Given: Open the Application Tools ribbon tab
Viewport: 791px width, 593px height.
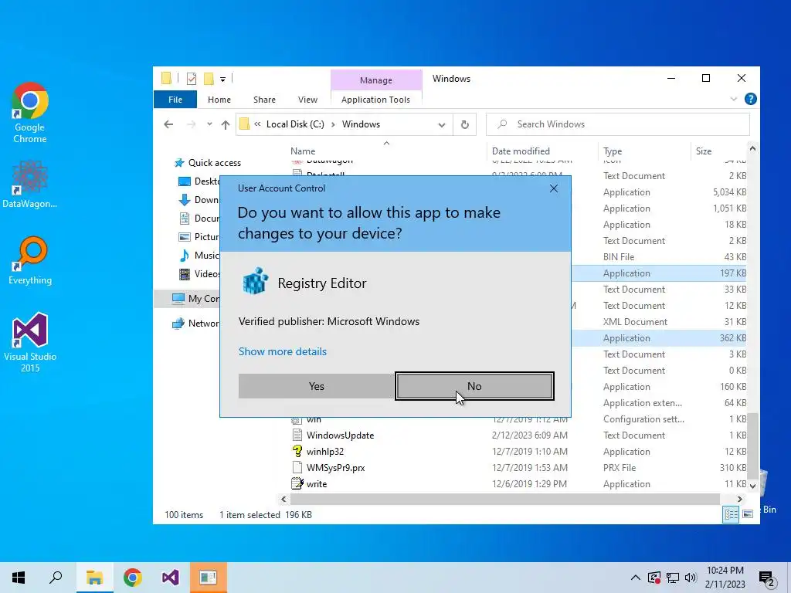Looking at the screenshot, I should click(x=376, y=100).
